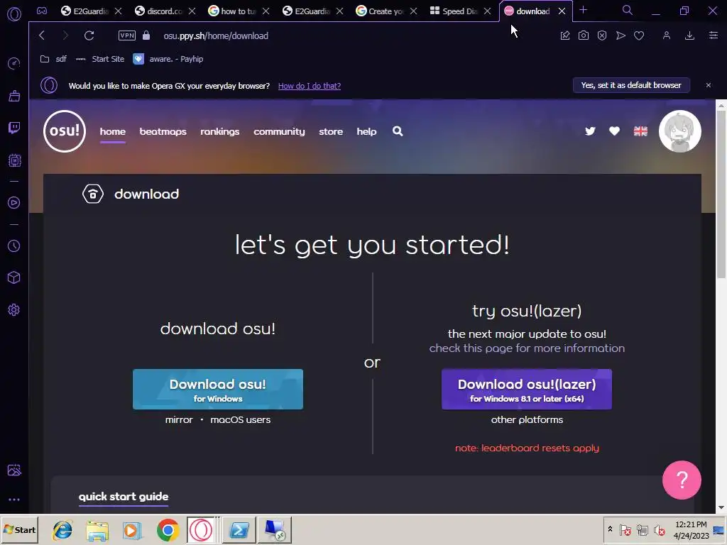Open osu! Twitter icon link
This screenshot has width=727, height=545.
(x=590, y=131)
